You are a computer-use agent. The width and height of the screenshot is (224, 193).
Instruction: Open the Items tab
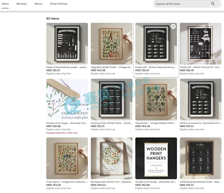[5, 4]
